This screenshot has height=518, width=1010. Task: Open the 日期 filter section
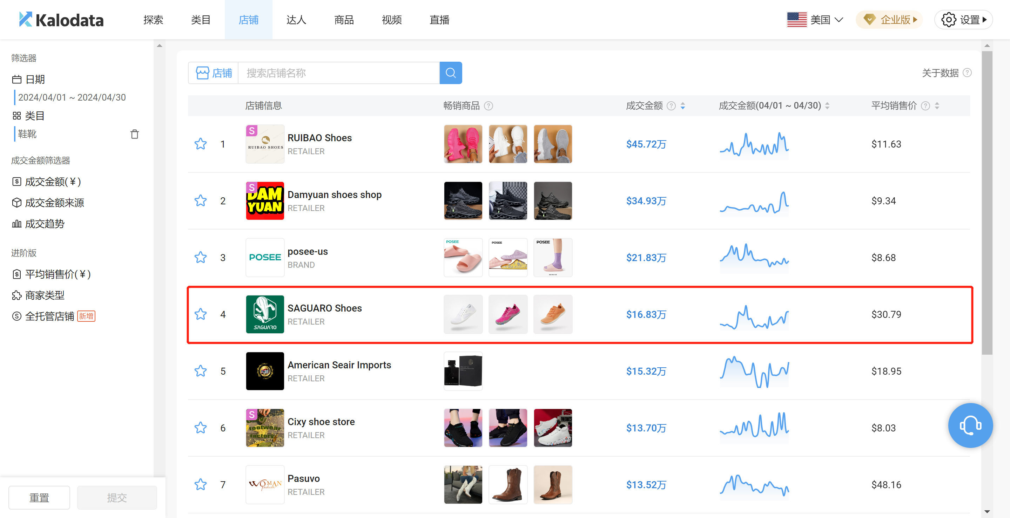(28, 80)
